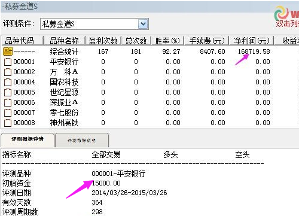The image size is (299, 216).
Task: Click the 评测周期数 label
Action: pyautogui.click(x=20, y=212)
